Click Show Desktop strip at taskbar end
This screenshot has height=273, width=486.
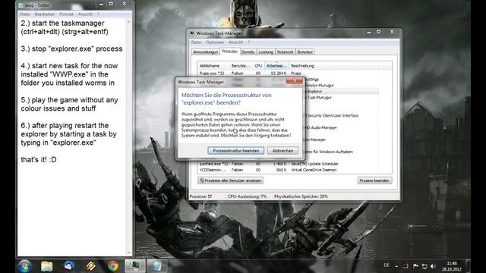click(x=468, y=266)
